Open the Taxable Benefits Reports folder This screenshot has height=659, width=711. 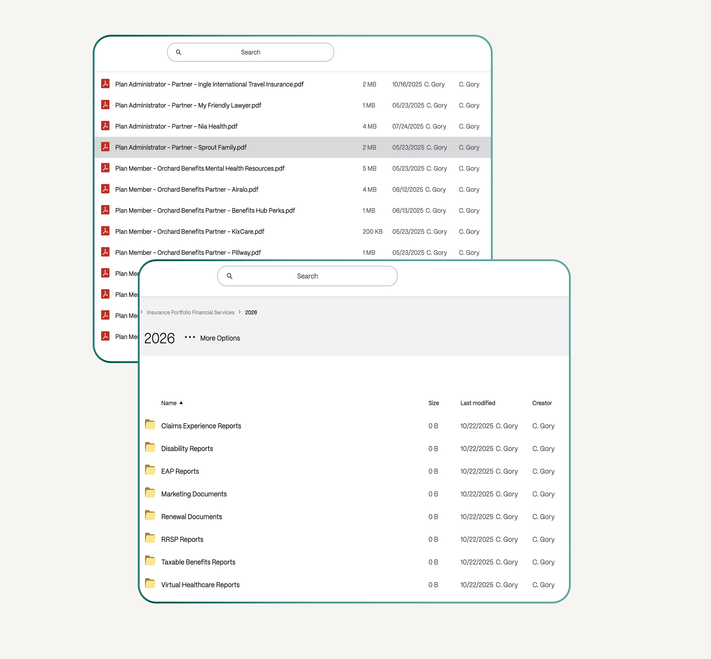click(198, 562)
